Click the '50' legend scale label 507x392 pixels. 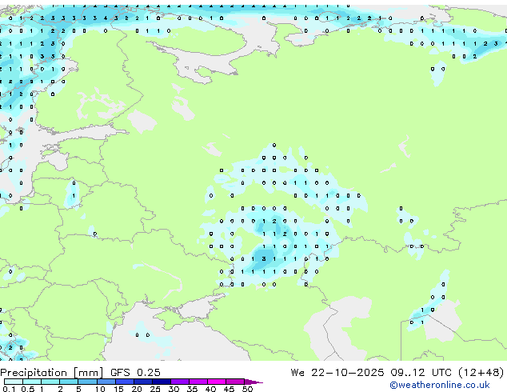(x=247, y=389)
